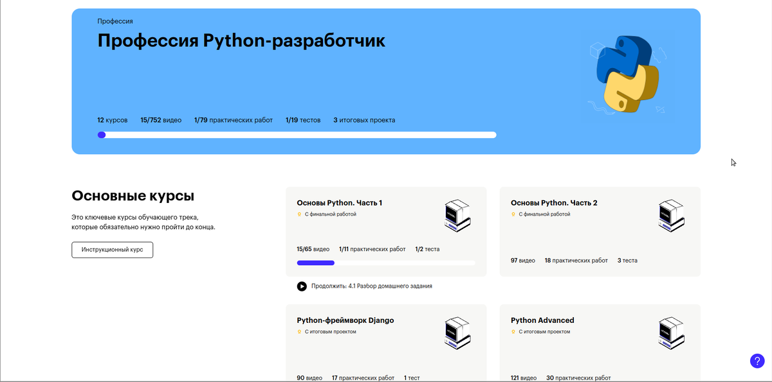Click the course icon on Основы Python. Часть 1
This screenshot has width=772, height=382.
[457, 216]
